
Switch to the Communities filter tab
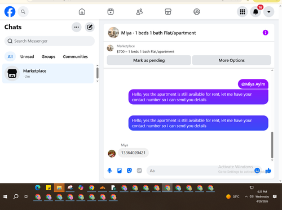pyautogui.click(x=75, y=56)
